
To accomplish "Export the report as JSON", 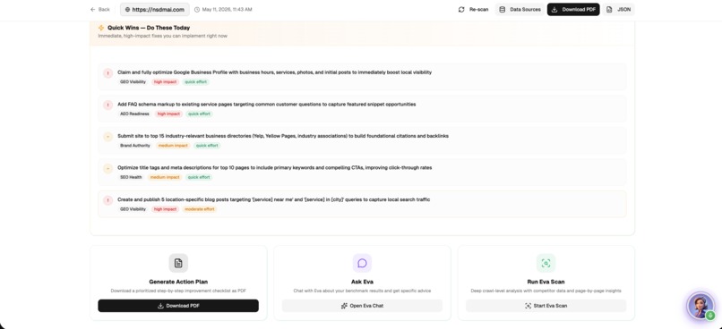I will point(618,9).
